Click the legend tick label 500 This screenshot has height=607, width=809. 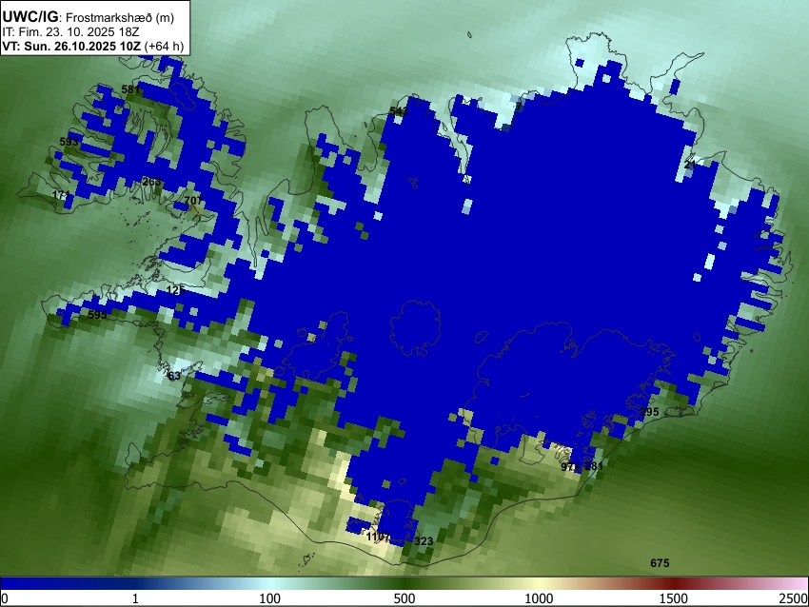point(404,598)
